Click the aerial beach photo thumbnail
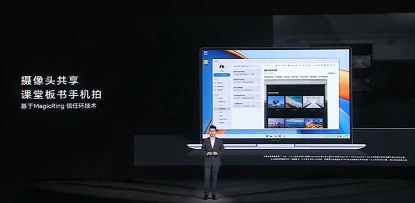This screenshot has width=415, height=203. pyautogui.click(x=294, y=102)
